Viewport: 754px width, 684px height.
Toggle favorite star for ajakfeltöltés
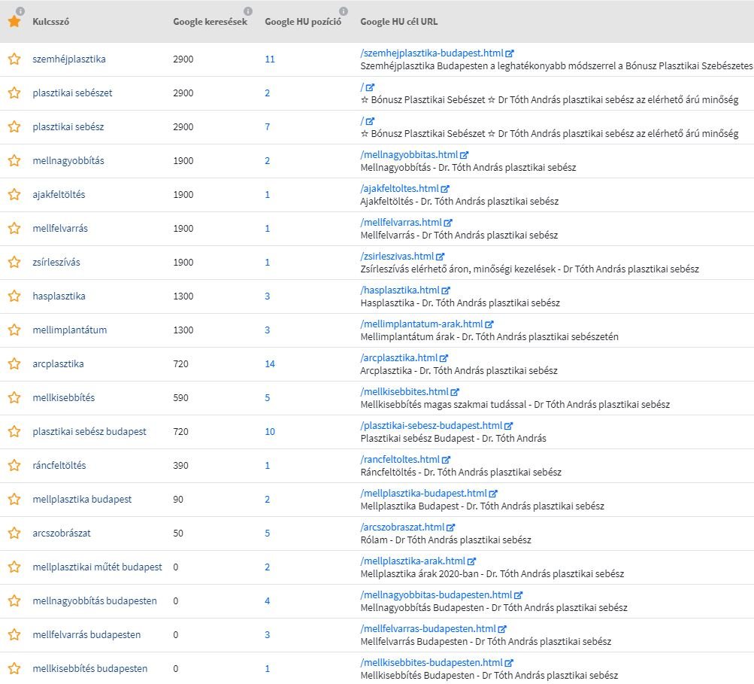pyautogui.click(x=14, y=195)
